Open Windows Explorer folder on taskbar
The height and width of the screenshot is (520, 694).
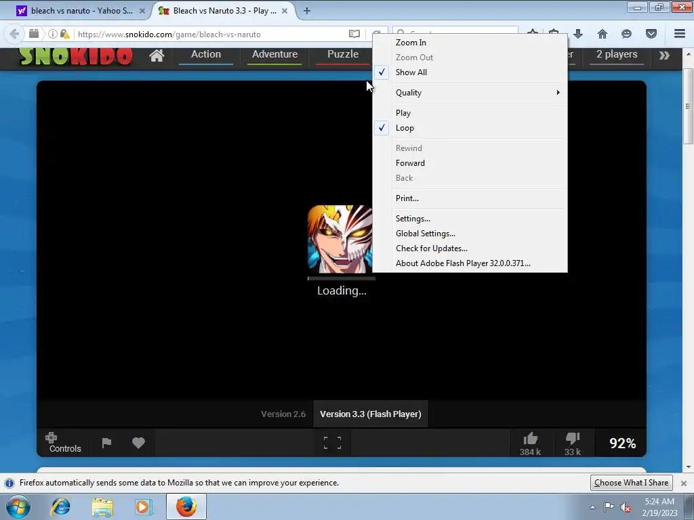tap(103, 506)
